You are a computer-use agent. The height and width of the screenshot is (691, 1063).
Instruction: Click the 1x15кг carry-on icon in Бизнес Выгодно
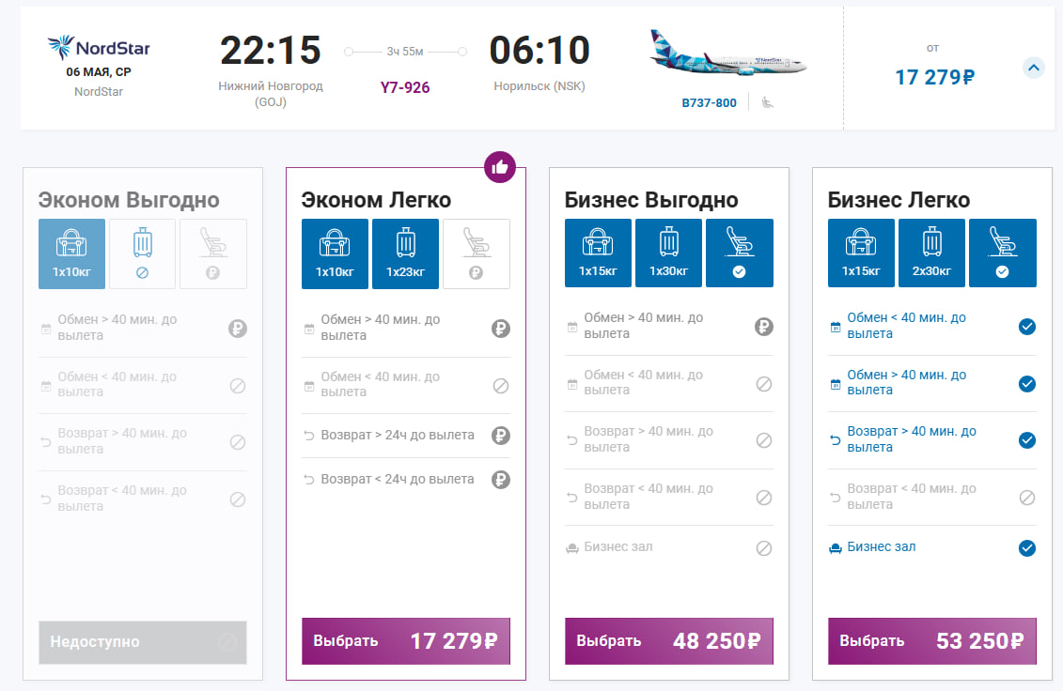point(598,253)
